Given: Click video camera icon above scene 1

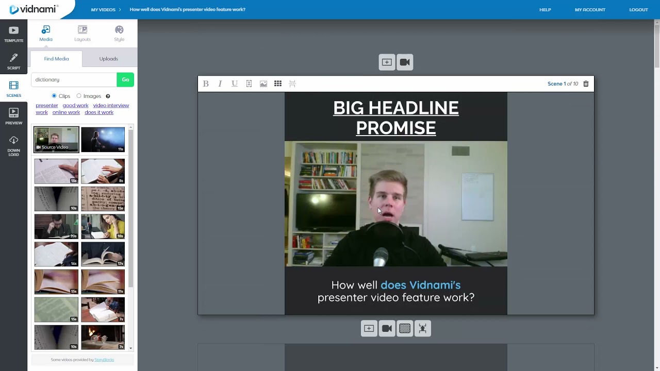Looking at the screenshot, I should point(405,62).
